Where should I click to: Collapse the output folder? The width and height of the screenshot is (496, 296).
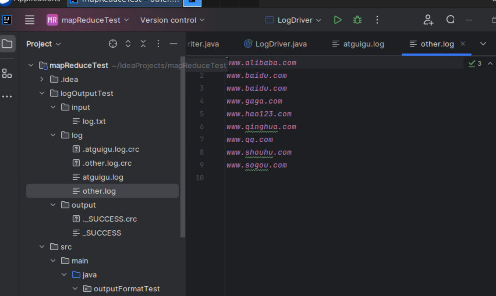click(53, 205)
